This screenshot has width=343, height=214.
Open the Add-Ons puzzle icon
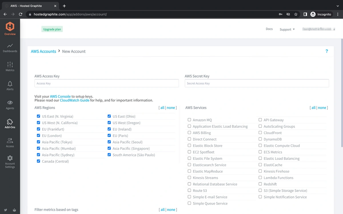pos(10,122)
